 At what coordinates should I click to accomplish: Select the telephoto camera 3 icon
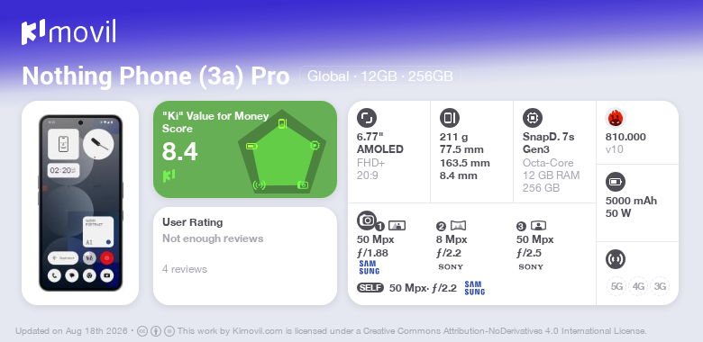click(x=538, y=226)
